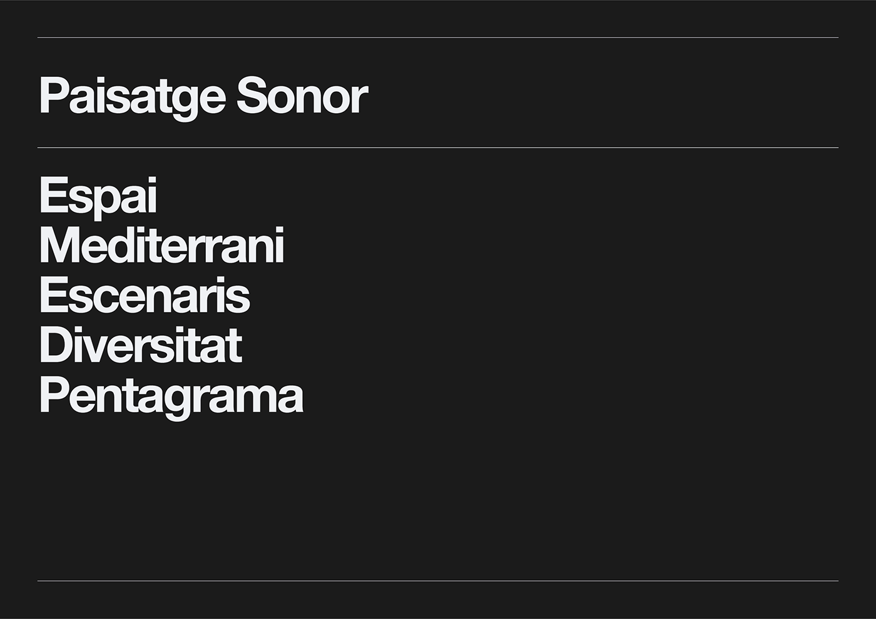
Task: Click capital "E" of Escenaris
Action: coord(54,295)
